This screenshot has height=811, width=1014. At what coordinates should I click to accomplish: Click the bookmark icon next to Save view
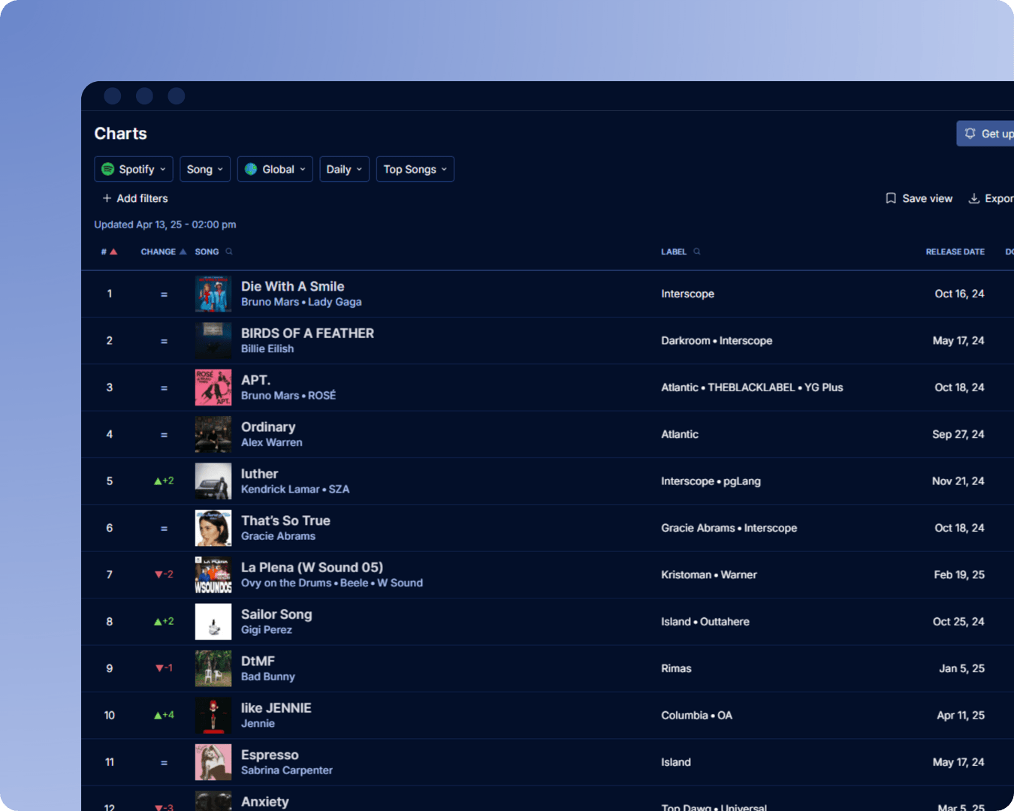(x=891, y=197)
